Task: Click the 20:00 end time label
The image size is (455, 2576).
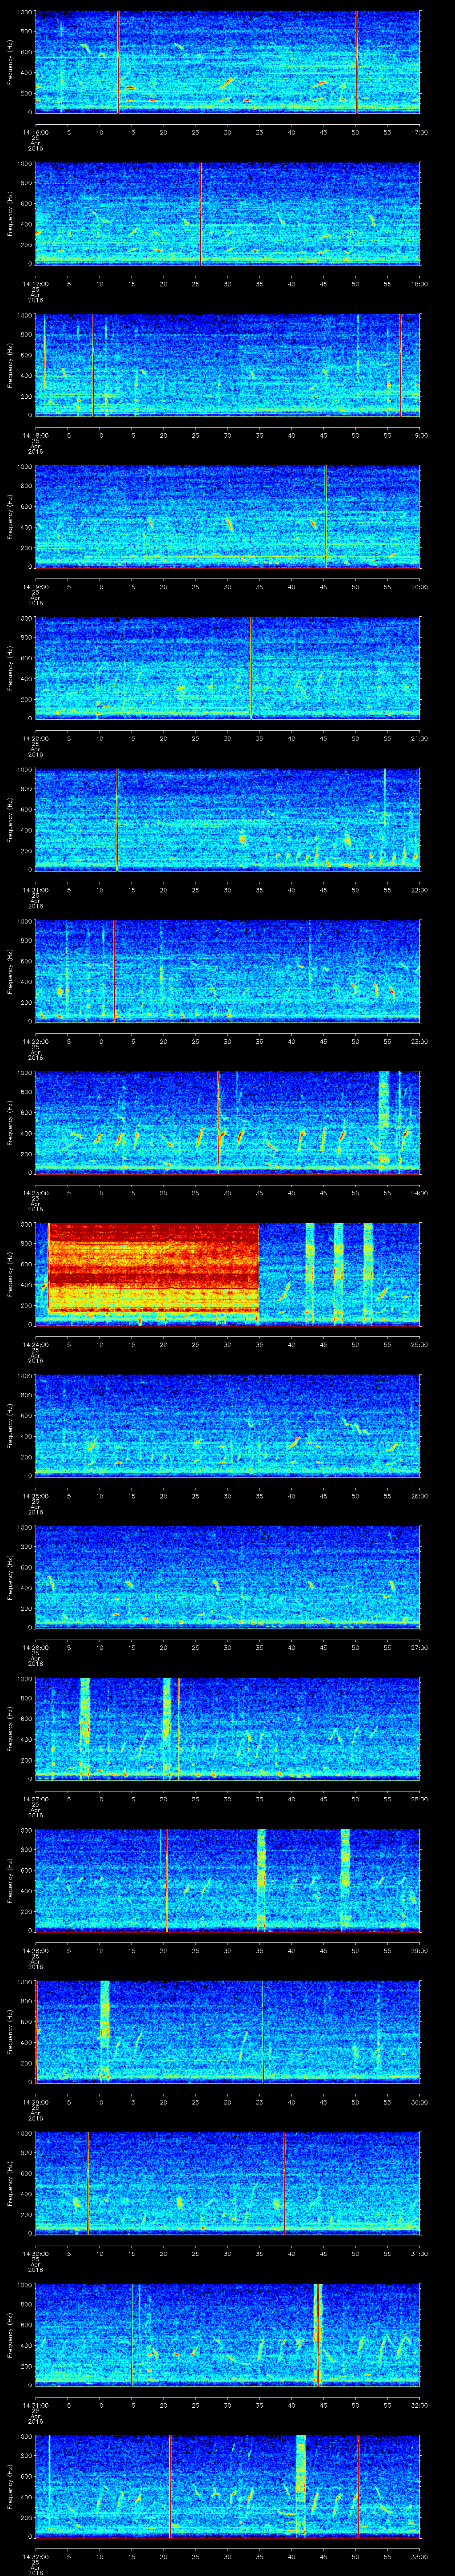Action: pyautogui.click(x=419, y=587)
